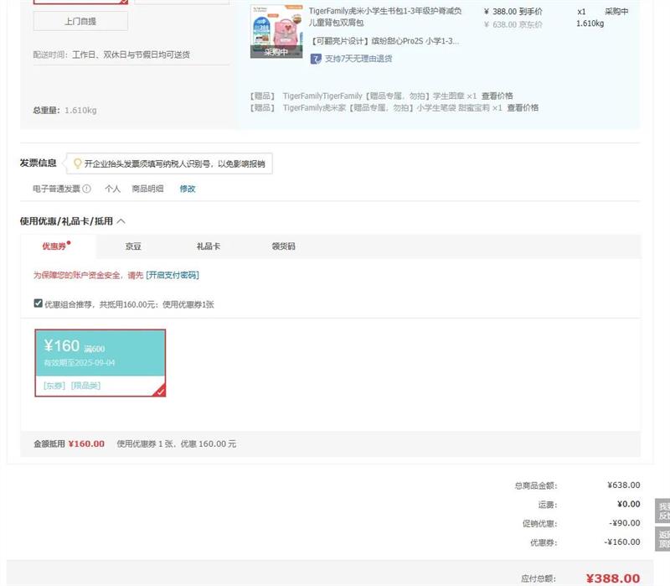The width and height of the screenshot is (670, 586).
Task: Select the 优惠券 tab
Action: click(57, 246)
